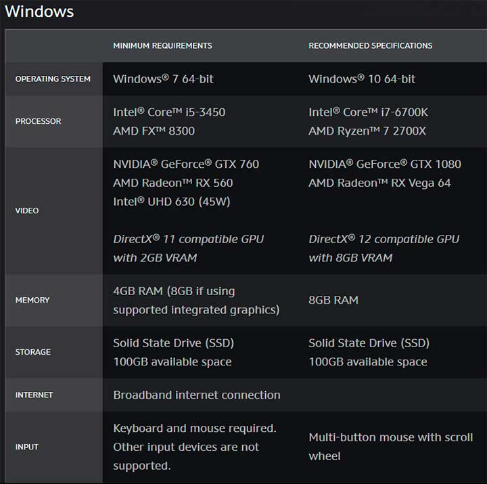Click the "MEMORY" row label

(x=32, y=300)
